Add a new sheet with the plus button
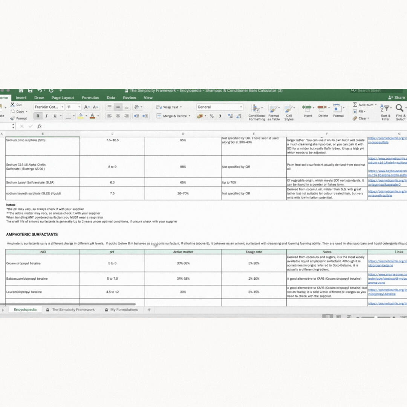Image resolution: width=407 pixels, height=407 pixels. pyautogui.click(x=149, y=310)
